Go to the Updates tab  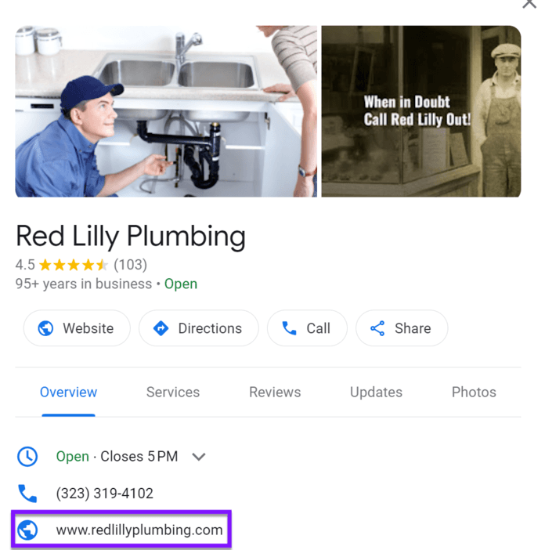coord(376,393)
